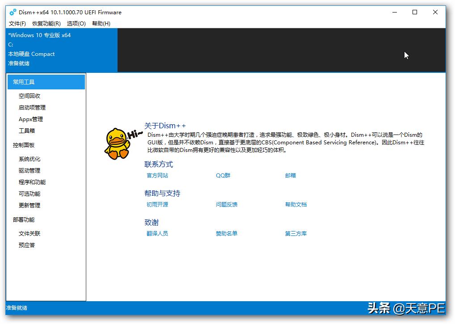Click the Dism++ application icon in title bar

[13, 12]
